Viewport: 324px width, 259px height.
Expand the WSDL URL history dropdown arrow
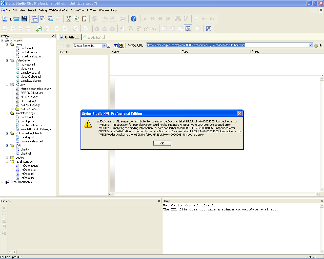click(x=311, y=45)
